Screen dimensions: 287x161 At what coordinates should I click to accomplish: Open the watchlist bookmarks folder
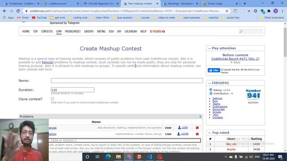211,17
